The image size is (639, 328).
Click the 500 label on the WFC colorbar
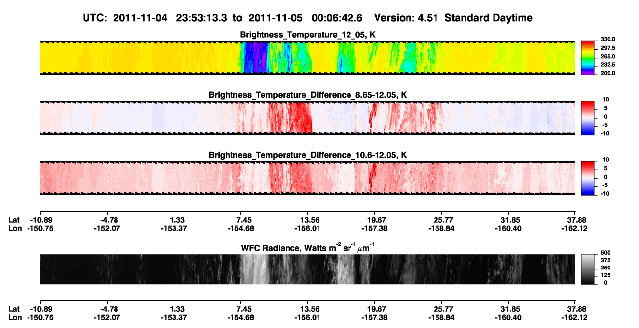click(606, 253)
